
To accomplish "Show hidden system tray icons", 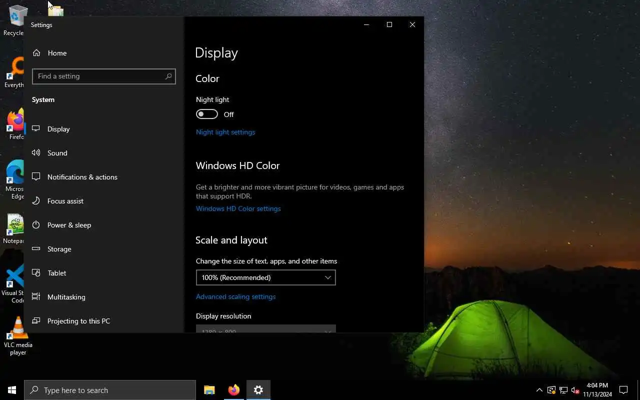I will pos(539,390).
